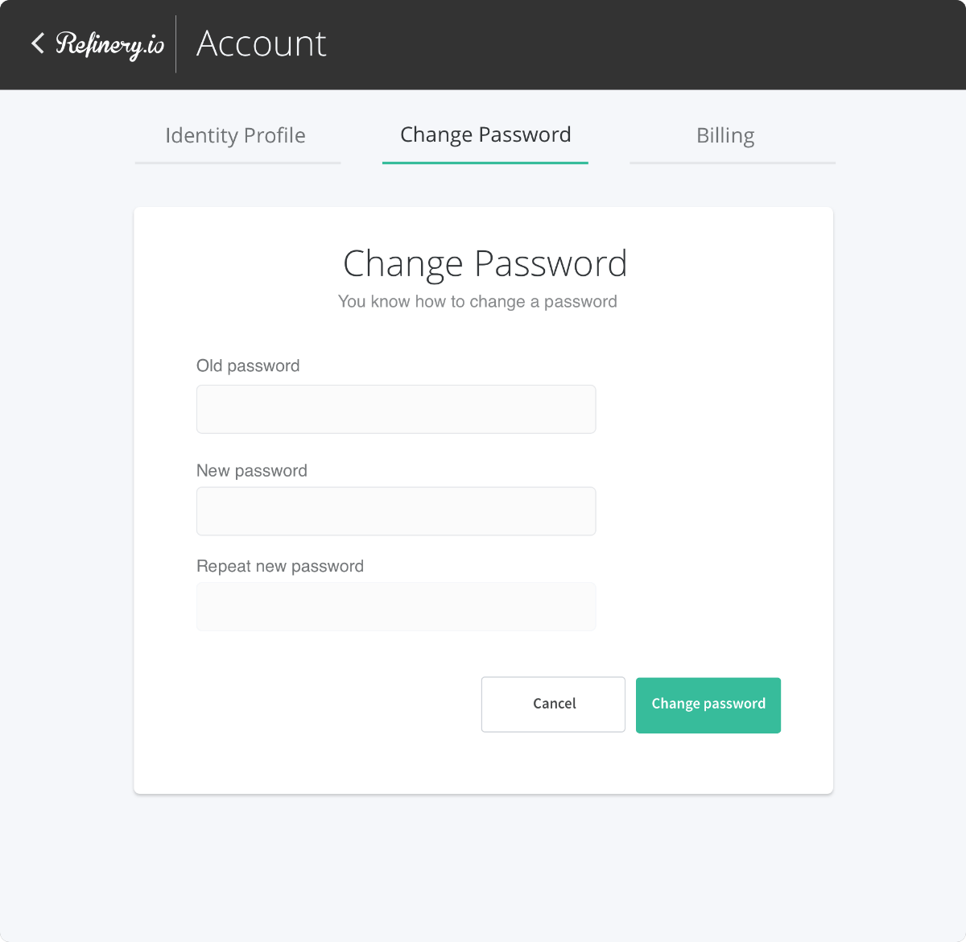Select the Change Password tab
This screenshot has height=942, width=966.
point(485,134)
